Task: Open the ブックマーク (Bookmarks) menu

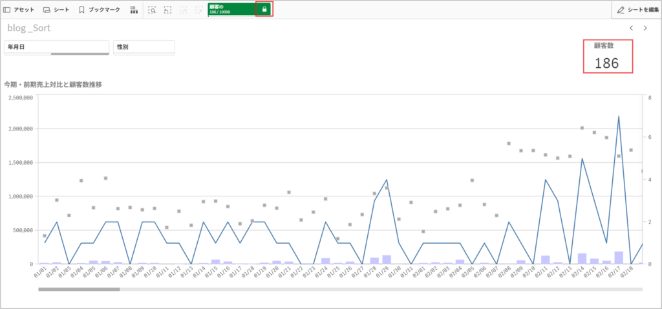Action: 99,10
